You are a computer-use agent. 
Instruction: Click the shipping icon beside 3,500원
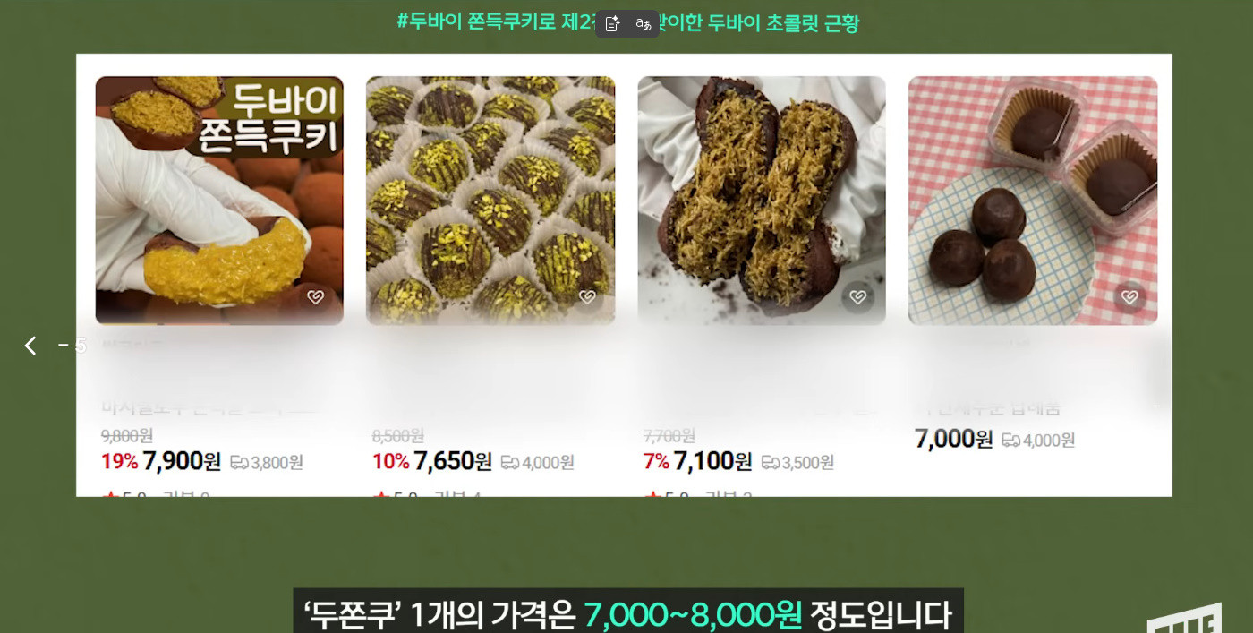point(771,463)
